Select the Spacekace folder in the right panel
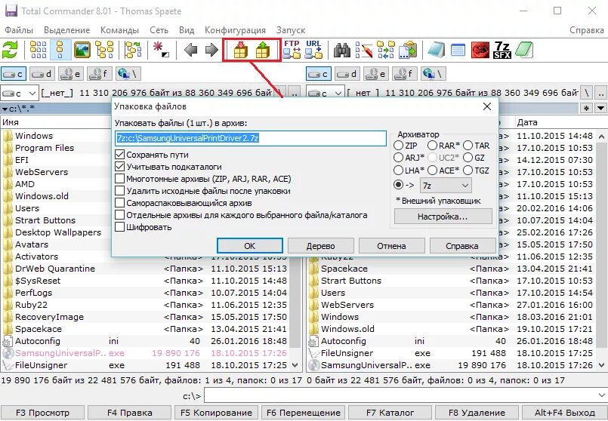Image resolution: width=608 pixels, height=421 pixels. coord(450,269)
